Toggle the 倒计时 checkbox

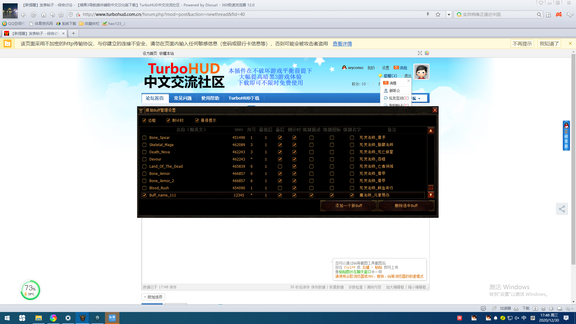[168, 120]
